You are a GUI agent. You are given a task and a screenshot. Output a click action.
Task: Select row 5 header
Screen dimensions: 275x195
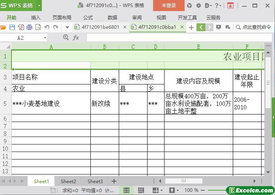[x=5, y=103]
